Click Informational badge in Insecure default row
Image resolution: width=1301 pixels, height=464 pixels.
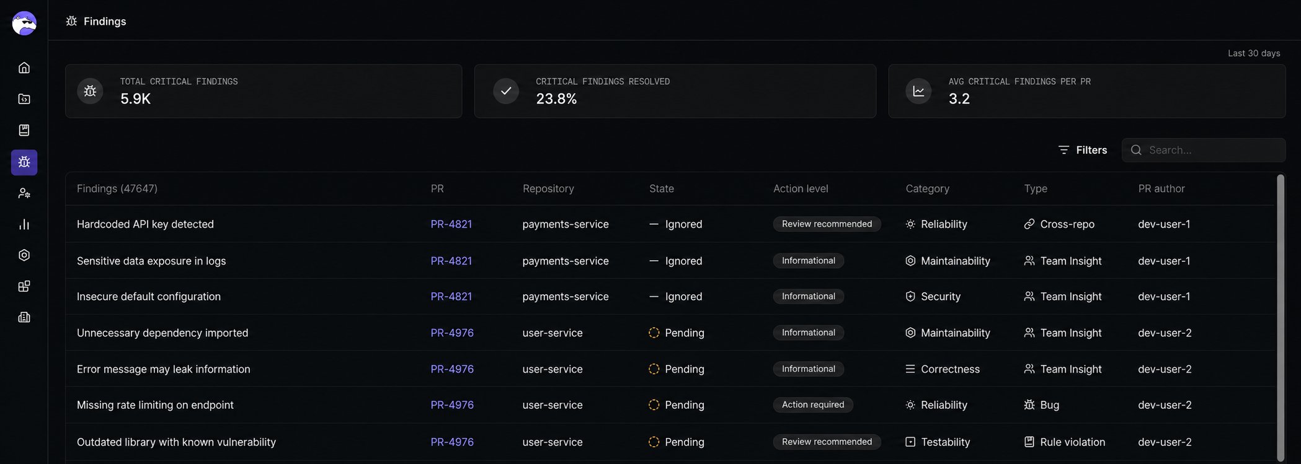pos(809,296)
